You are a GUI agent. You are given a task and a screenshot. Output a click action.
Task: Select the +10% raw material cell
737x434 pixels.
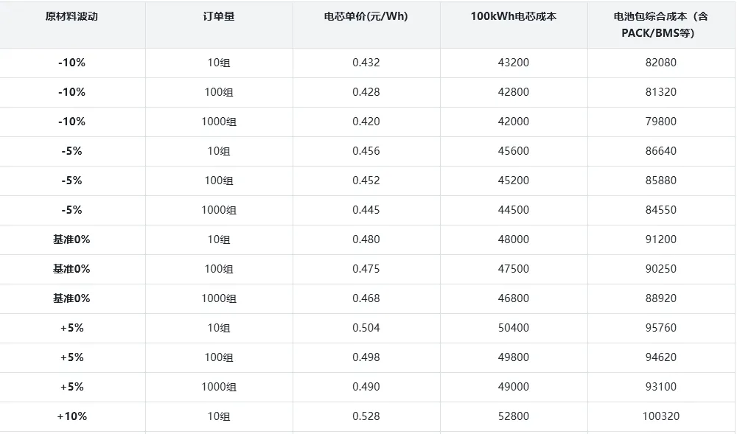click(x=72, y=416)
